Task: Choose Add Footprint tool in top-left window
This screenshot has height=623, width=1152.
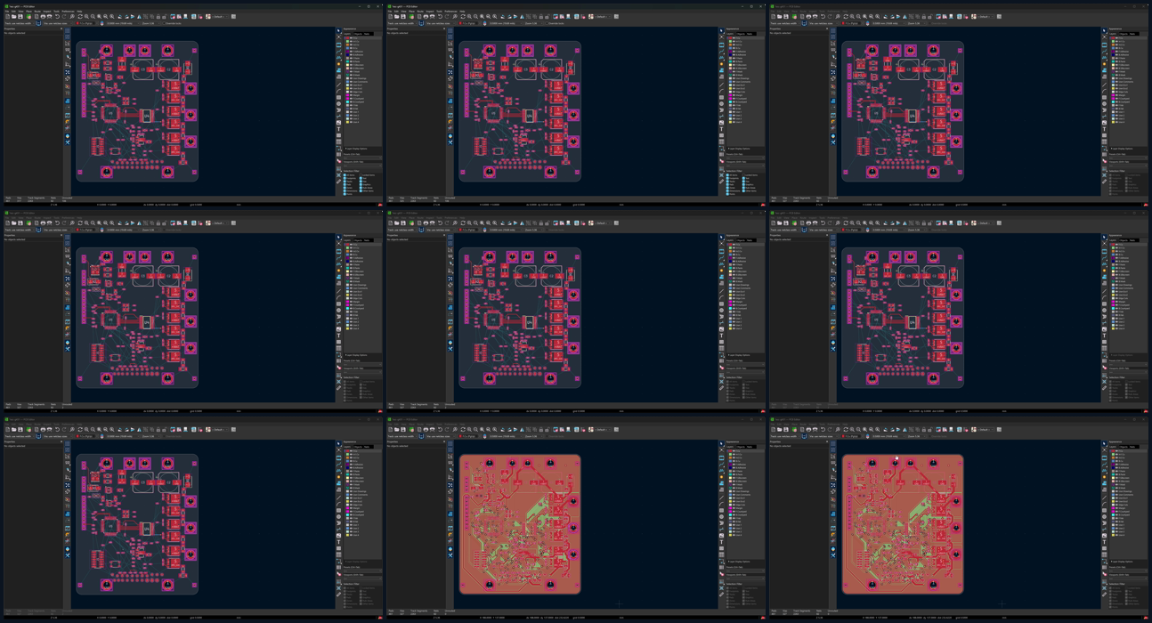Action: [338, 44]
